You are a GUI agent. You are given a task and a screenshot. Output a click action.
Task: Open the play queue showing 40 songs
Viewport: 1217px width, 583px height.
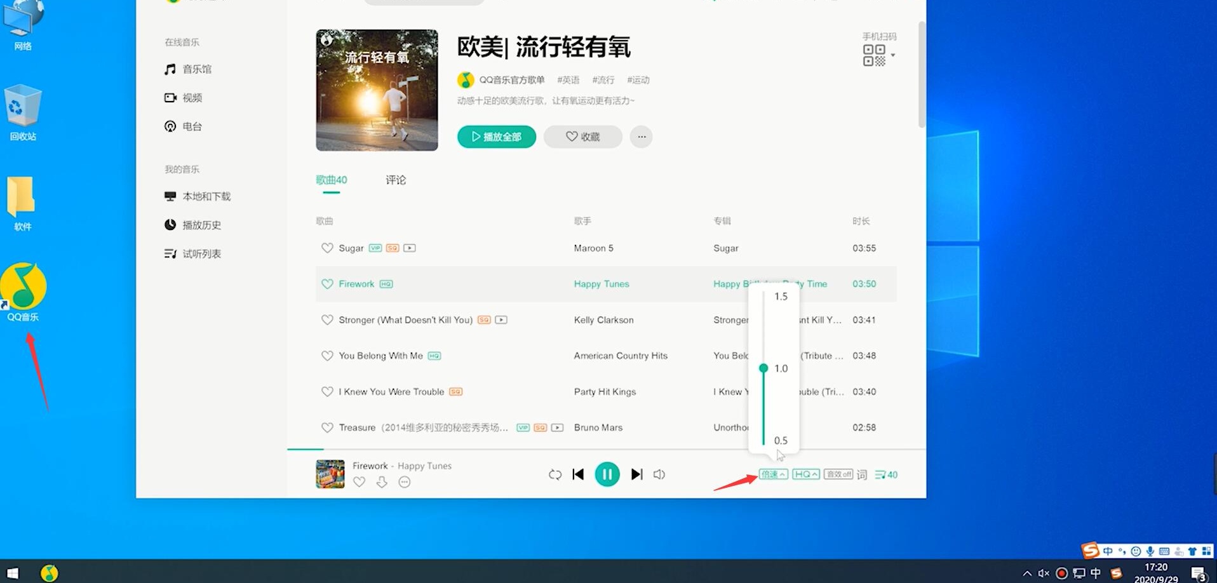(x=885, y=474)
